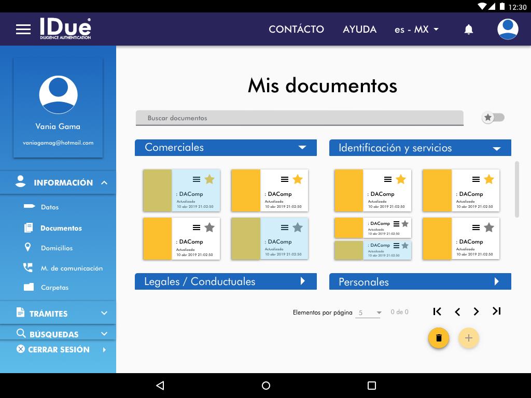Open the Elementos por página dropdown
531x398 pixels.
[x=369, y=312]
